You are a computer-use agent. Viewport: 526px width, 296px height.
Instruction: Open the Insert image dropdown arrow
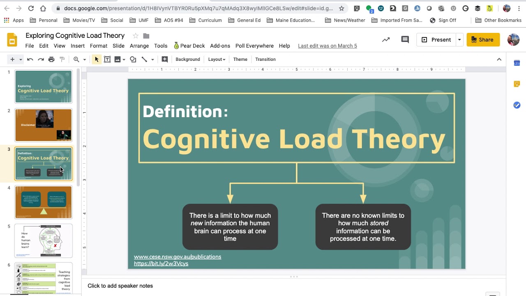(x=124, y=59)
